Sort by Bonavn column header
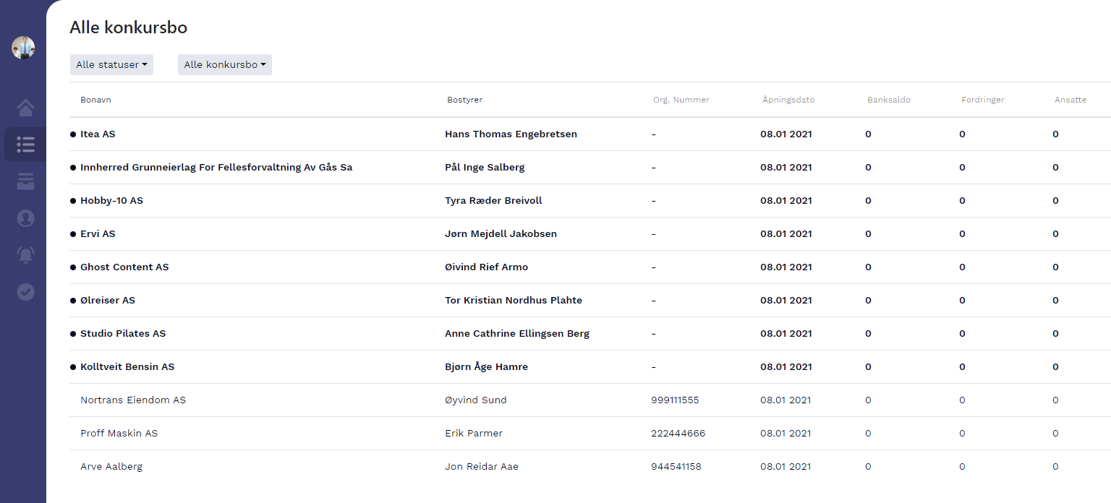This screenshot has width=1111, height=503. tap(95, 100)
